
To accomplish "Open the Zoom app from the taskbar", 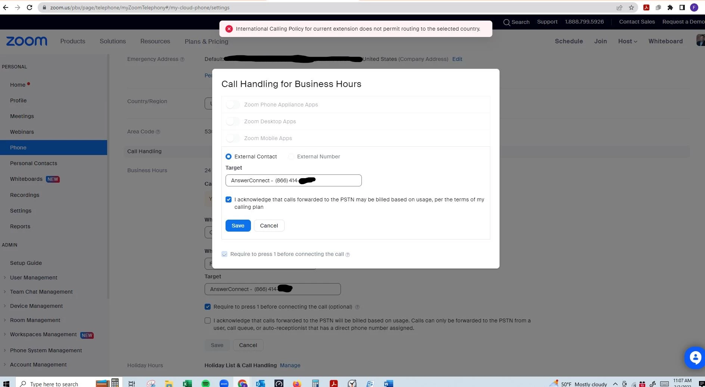I will [x=224, y=384].
